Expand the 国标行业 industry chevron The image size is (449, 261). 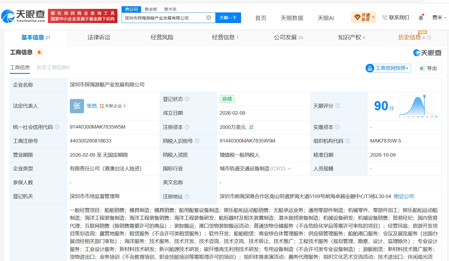[289, 169]
